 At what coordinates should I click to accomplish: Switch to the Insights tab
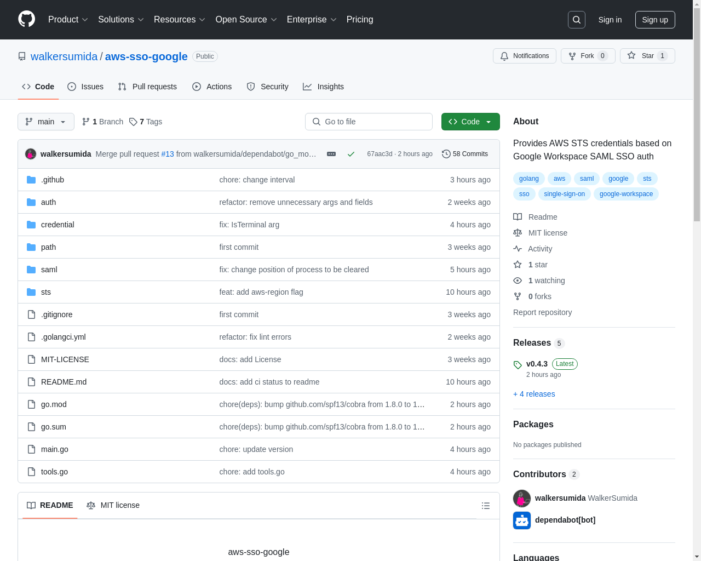323,87
